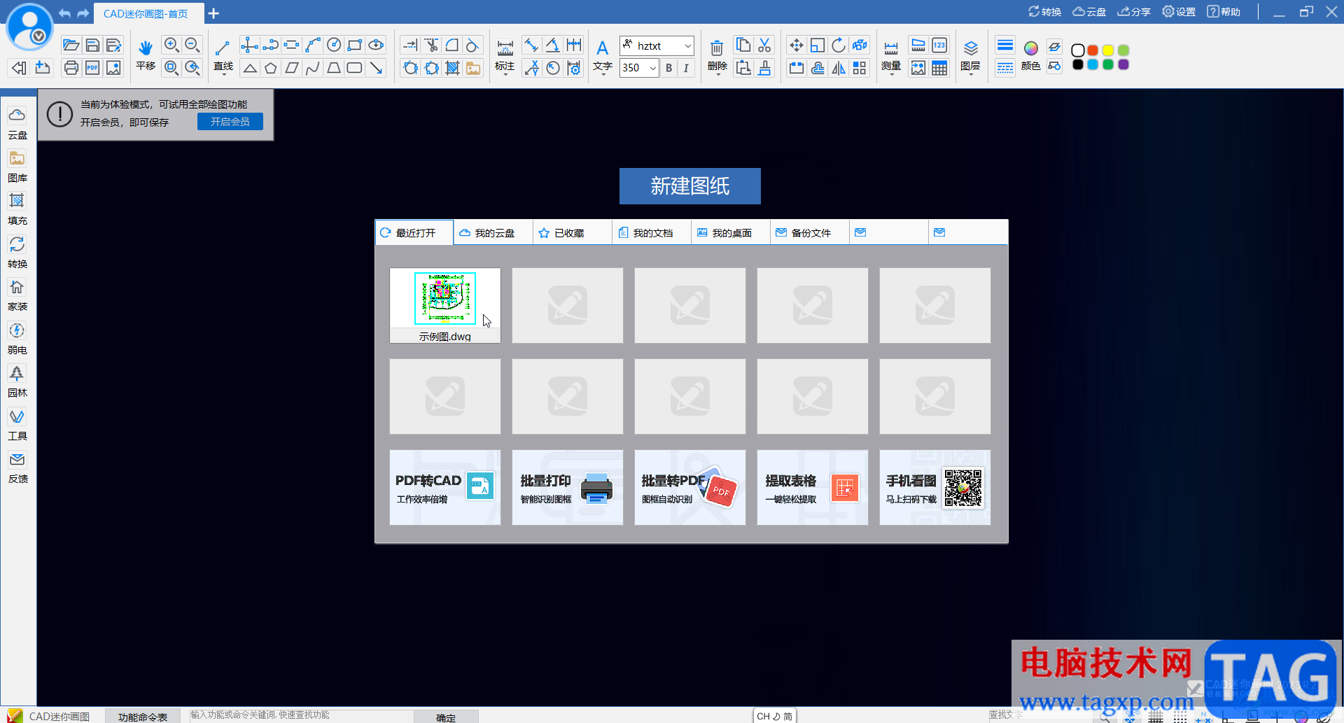
Task: Click the table grid insert icon
Action: pos(939,68)
